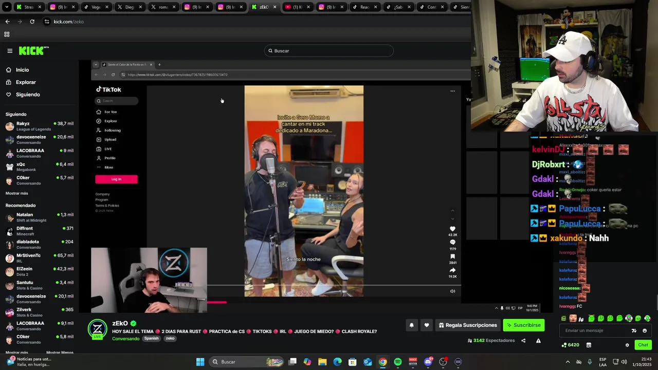Toggle mute on the streamed TikTok player
658x370 pixels.
[452, 291]
